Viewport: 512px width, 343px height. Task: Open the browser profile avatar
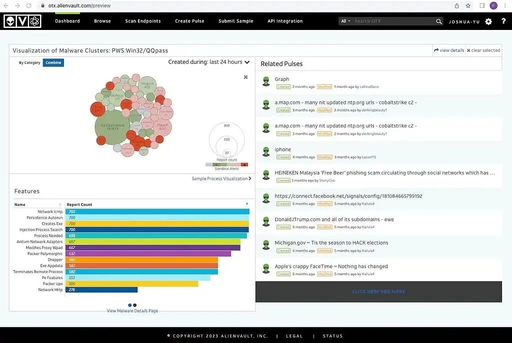coord(493,5)
